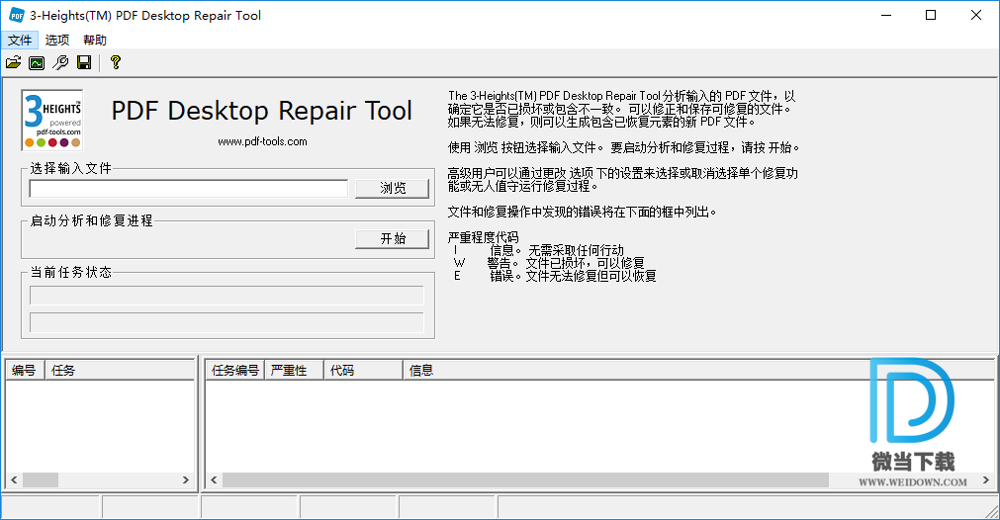Open the 选项 menu
This screenshot has width=1000, height=520.
(57, 41)
